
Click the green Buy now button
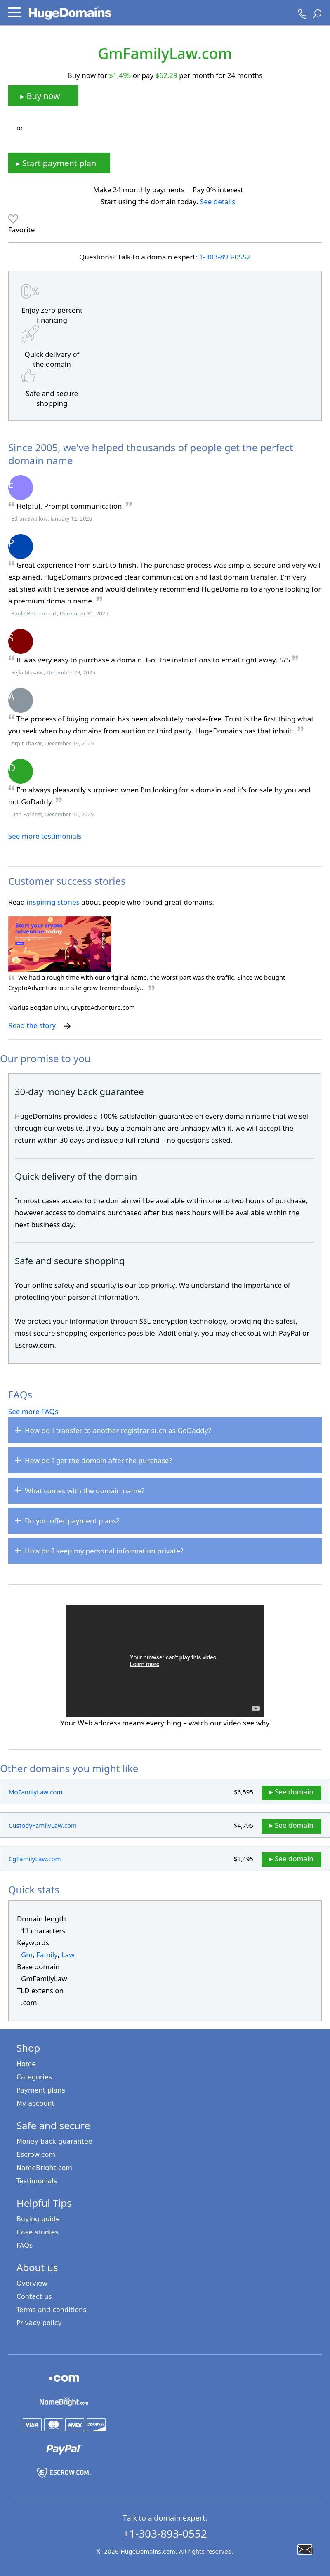tap(43, 96)
